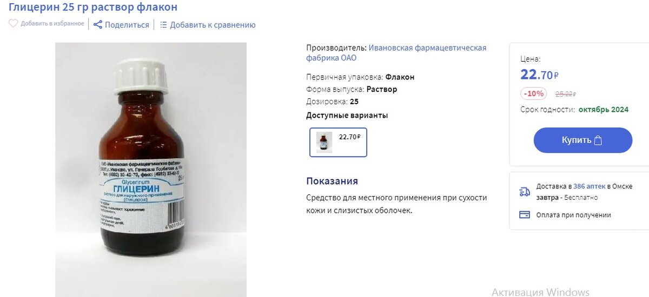Viewport: 649px width, 297px height.
Task: Click the Поделиться link
Action: (127, 25)
